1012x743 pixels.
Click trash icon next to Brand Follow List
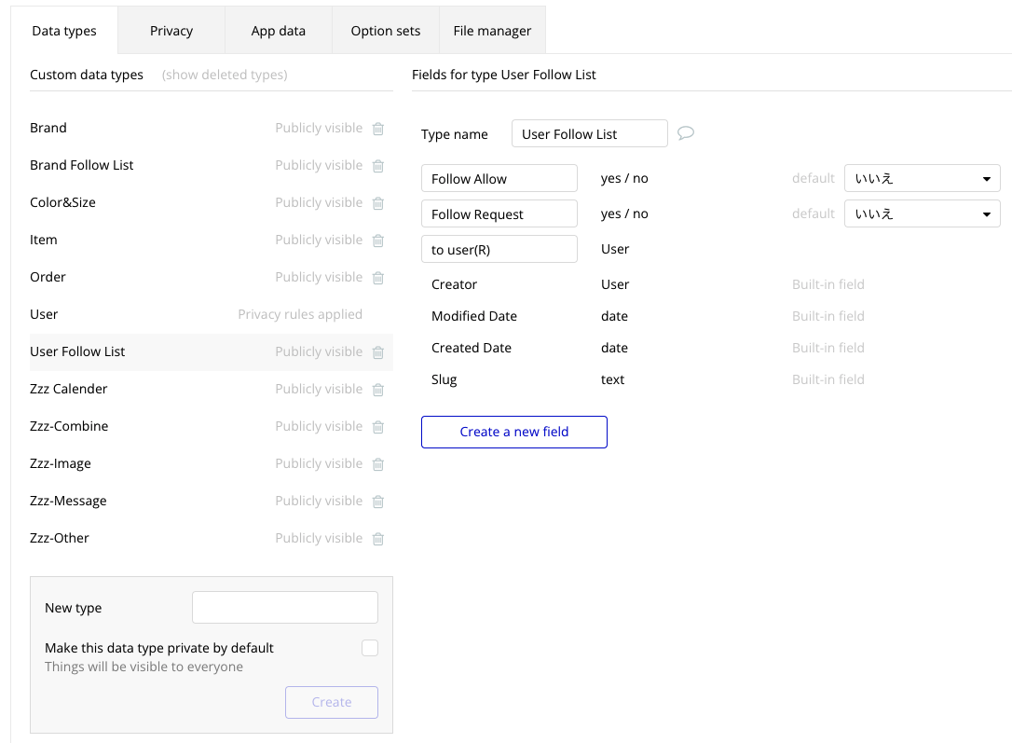coord(378,166)
